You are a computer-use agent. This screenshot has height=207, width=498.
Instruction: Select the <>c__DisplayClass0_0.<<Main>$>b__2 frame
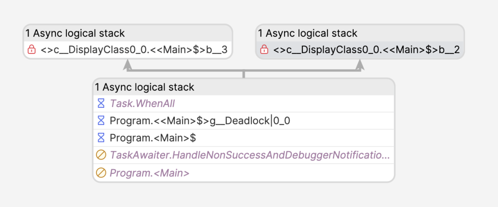pyautogui.click(x=360, y=50)
